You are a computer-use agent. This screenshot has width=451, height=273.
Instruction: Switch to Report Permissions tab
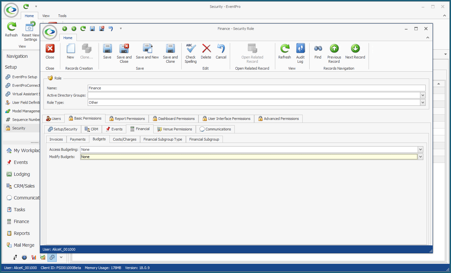(127, 119)
